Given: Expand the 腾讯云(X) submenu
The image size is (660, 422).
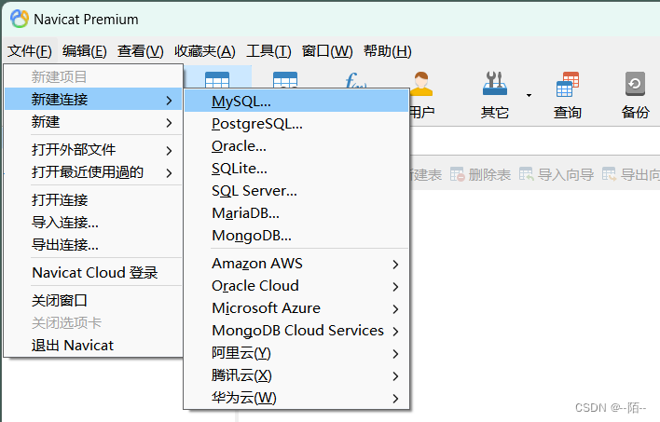Looking at the screenshot, I should 296,374.
